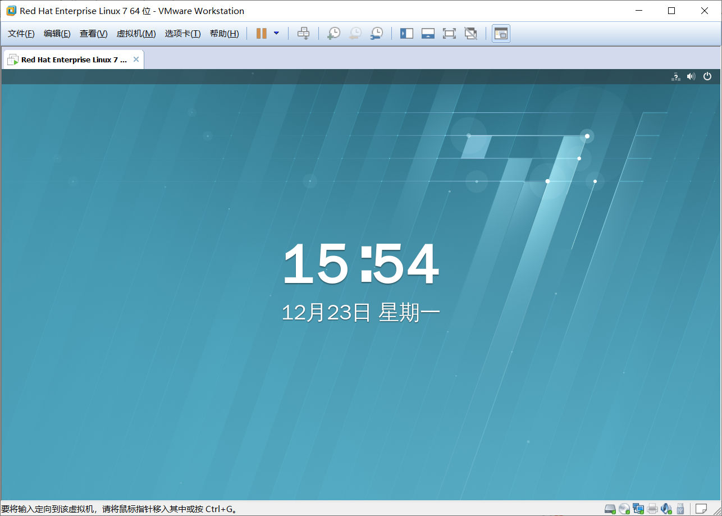Open the message log in the status bar
722x516 pixels.
click(x=701, y=509)
